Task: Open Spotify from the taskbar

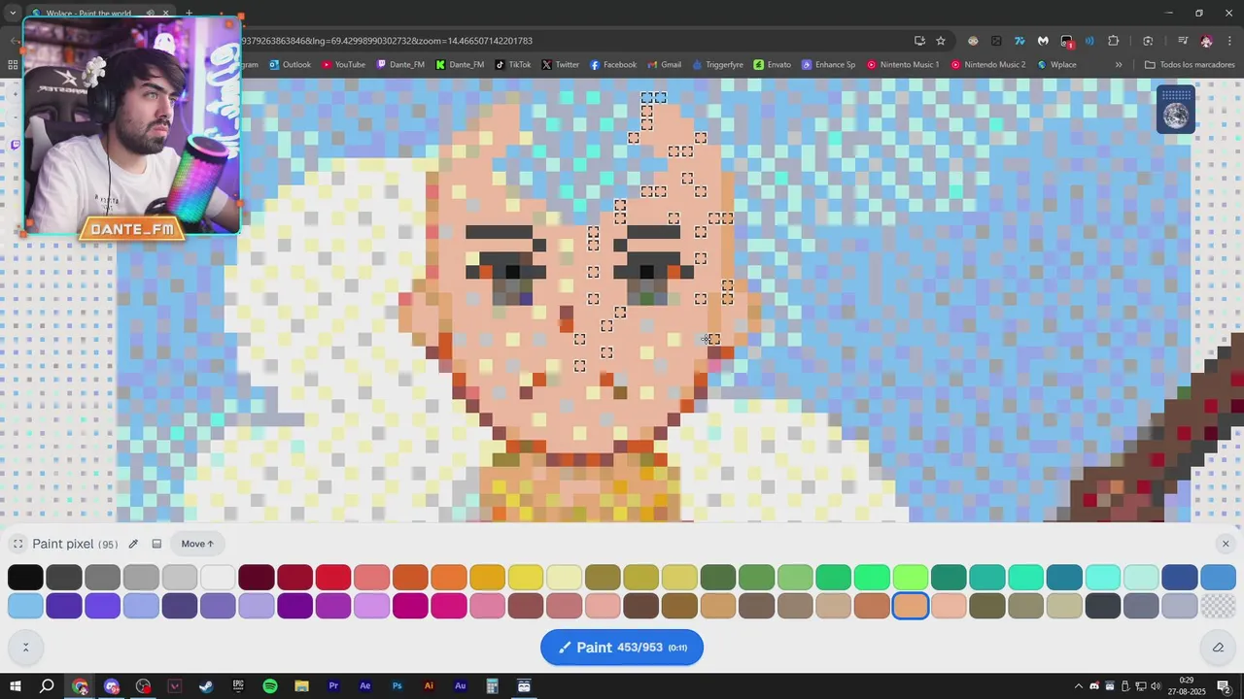Action: [270, 686]
